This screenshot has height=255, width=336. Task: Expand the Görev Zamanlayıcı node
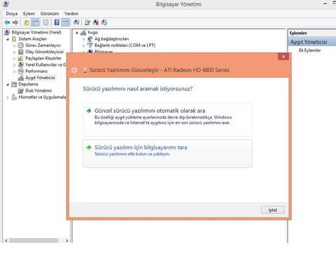[x=15, y=46]
